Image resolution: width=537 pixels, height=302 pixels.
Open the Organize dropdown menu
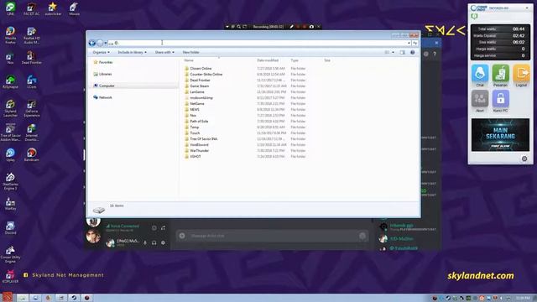[101, 52]
